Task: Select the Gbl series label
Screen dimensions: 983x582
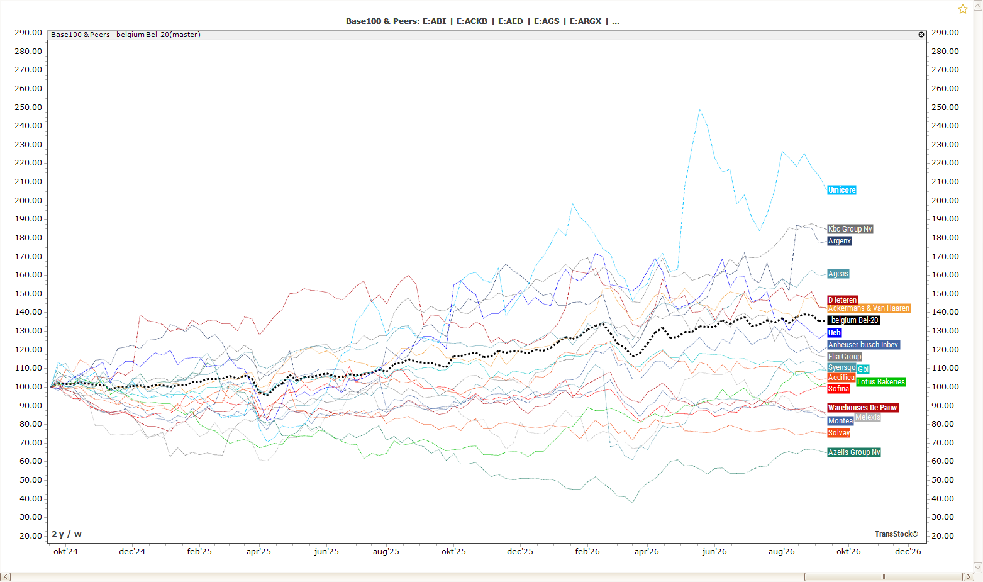Action: click(864, 369)
